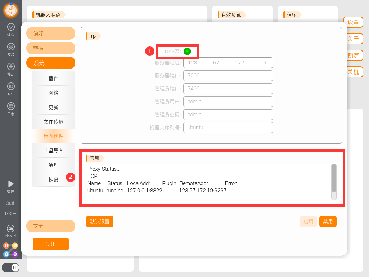Click the 服务器地址 first octet 123

coord(193,63)
